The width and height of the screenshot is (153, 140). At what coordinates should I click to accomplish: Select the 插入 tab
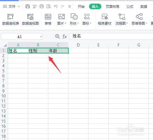point(95,6)
